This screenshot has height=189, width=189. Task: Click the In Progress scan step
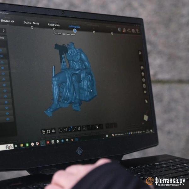[74, 26]
